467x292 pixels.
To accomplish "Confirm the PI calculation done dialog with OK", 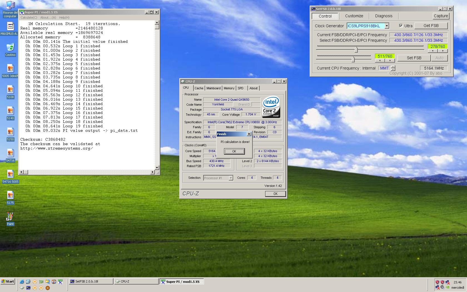I will click(234, 151).
